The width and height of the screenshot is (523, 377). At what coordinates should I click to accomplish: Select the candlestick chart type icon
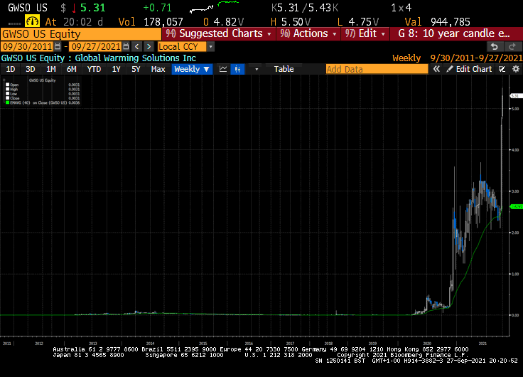[x=237, y=69]
